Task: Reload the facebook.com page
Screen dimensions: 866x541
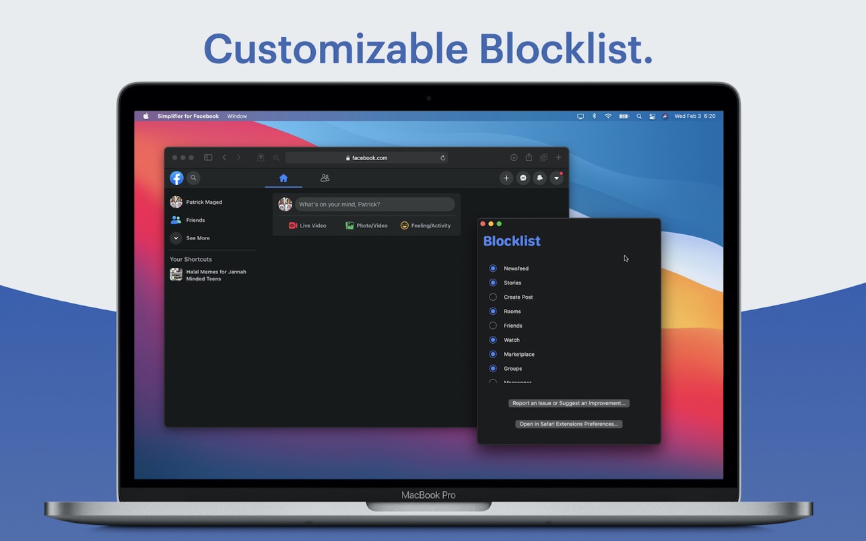Action: 442,157
